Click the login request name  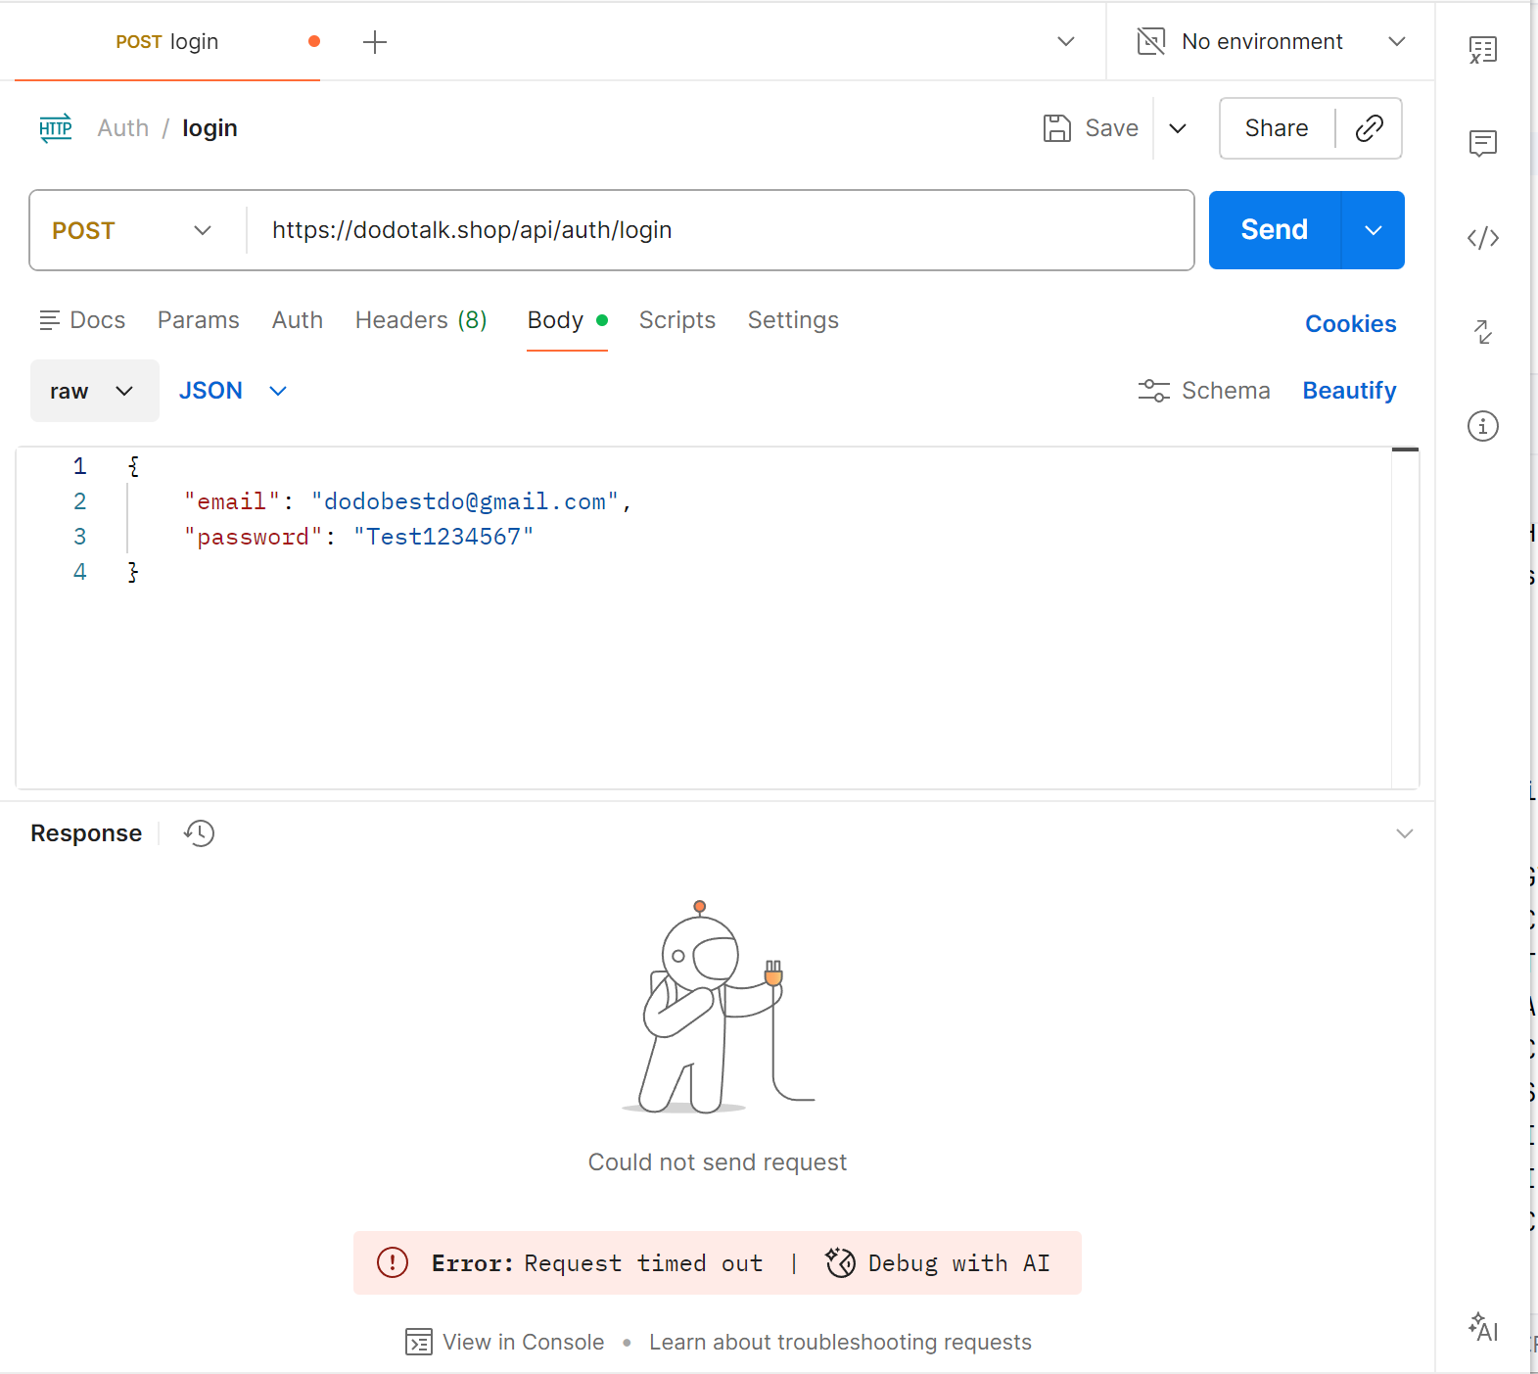(x=210, y=128)
